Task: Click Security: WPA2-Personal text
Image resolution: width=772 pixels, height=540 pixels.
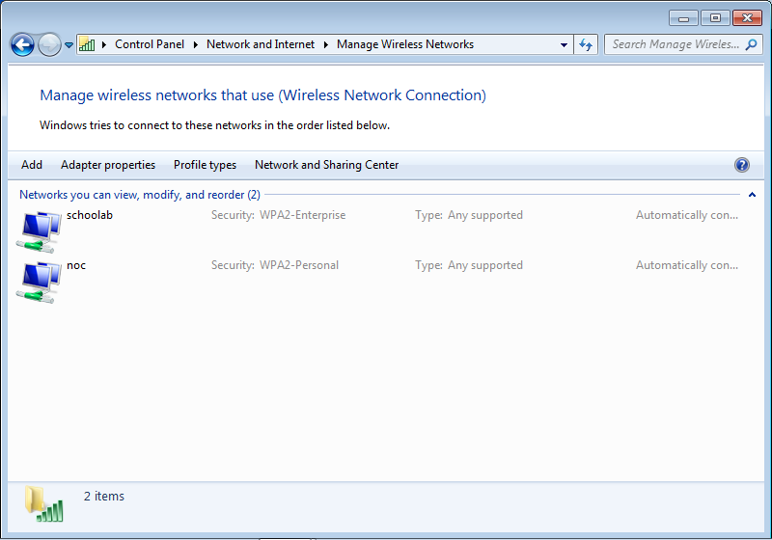Action: click(x=275, y=265)
